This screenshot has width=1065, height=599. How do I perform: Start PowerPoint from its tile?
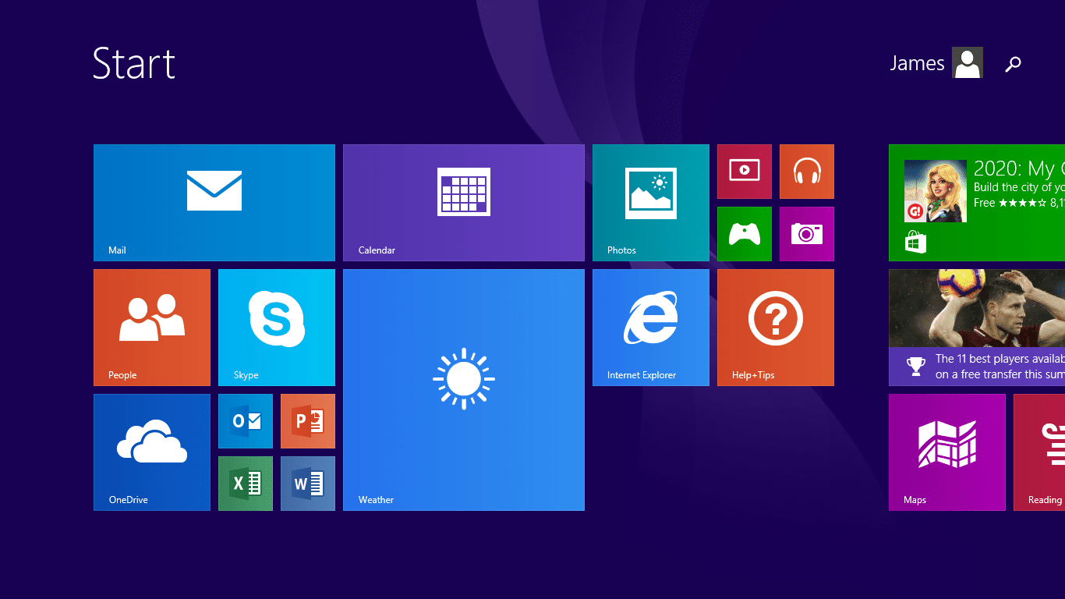point(307,421)
